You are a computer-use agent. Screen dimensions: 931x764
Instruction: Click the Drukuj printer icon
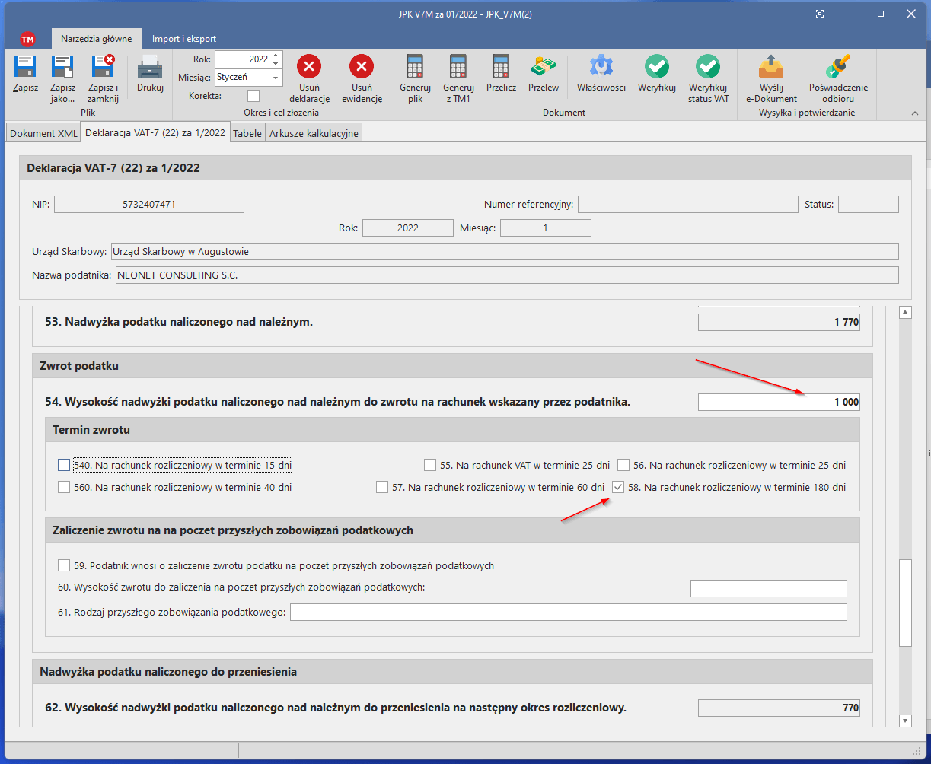pos(150,68)
